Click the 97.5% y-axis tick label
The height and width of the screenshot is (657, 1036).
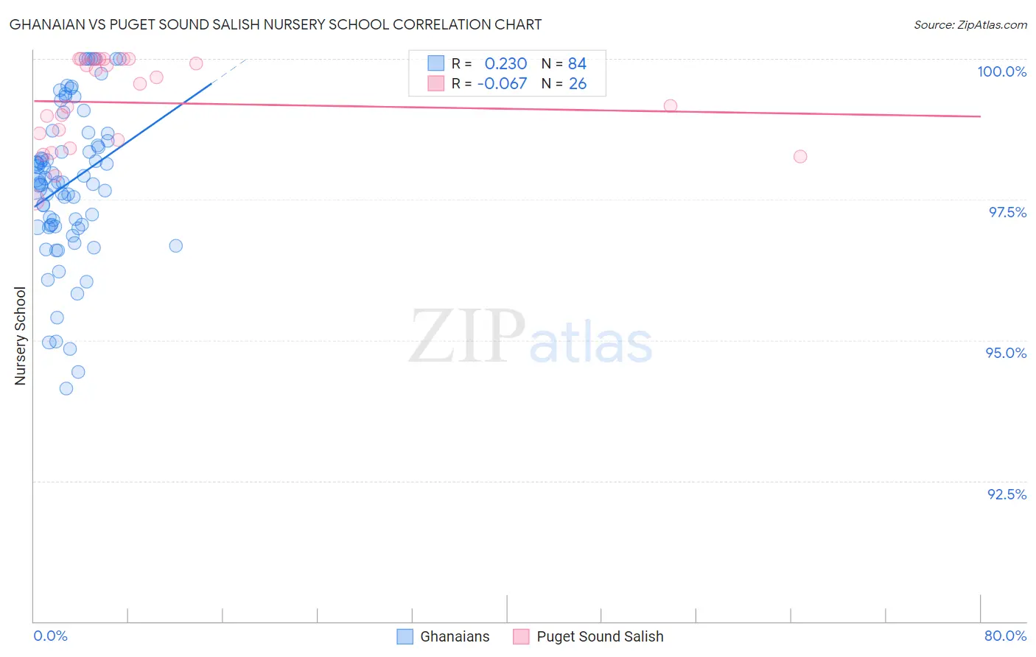[x=1007, y=212]
